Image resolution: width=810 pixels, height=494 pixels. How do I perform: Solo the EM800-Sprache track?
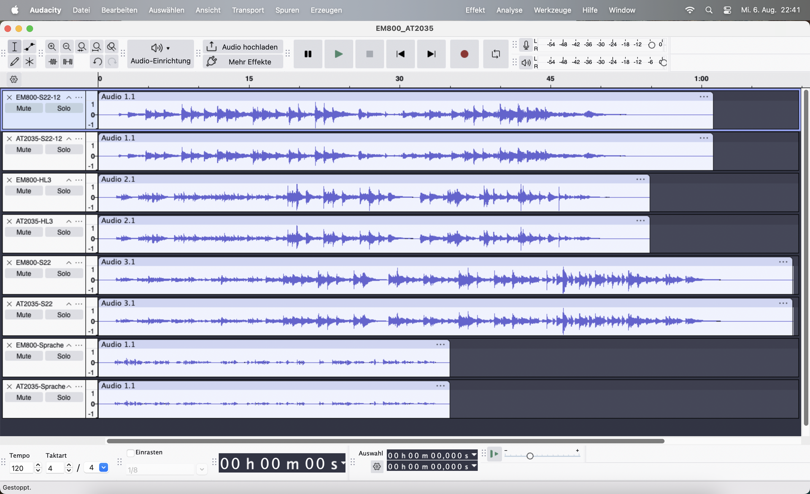[x=64, y=356]
